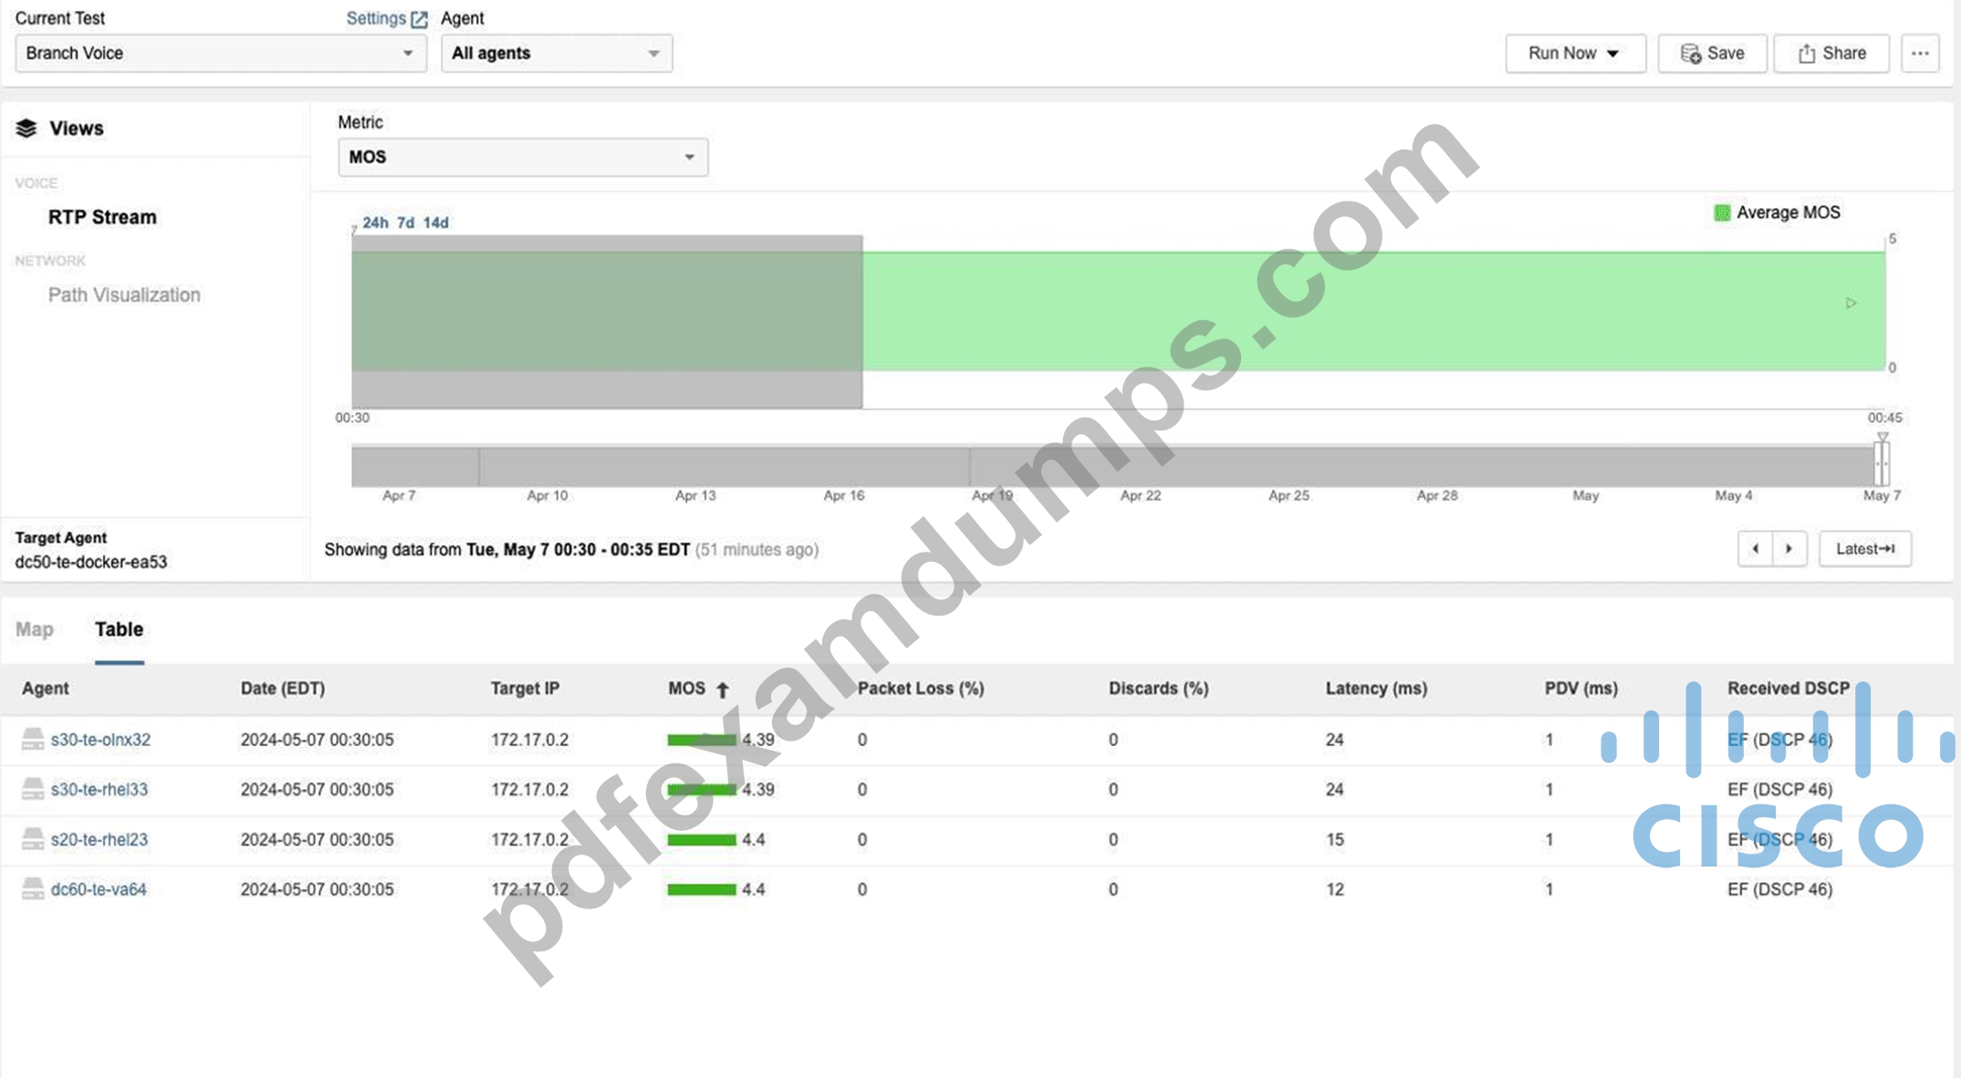Screen dimensions: 1961x1078
Task: Select Path Visualization view
Action: tap(124, 295)
